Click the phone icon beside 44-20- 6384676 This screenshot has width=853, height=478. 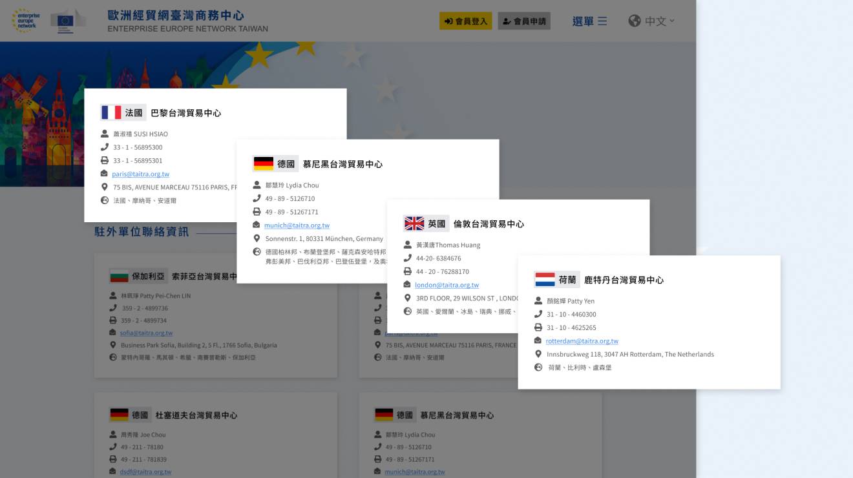coord(408,258)
